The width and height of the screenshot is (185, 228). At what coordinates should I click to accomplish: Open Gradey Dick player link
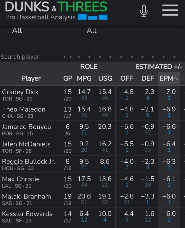[x=20, y=92]
